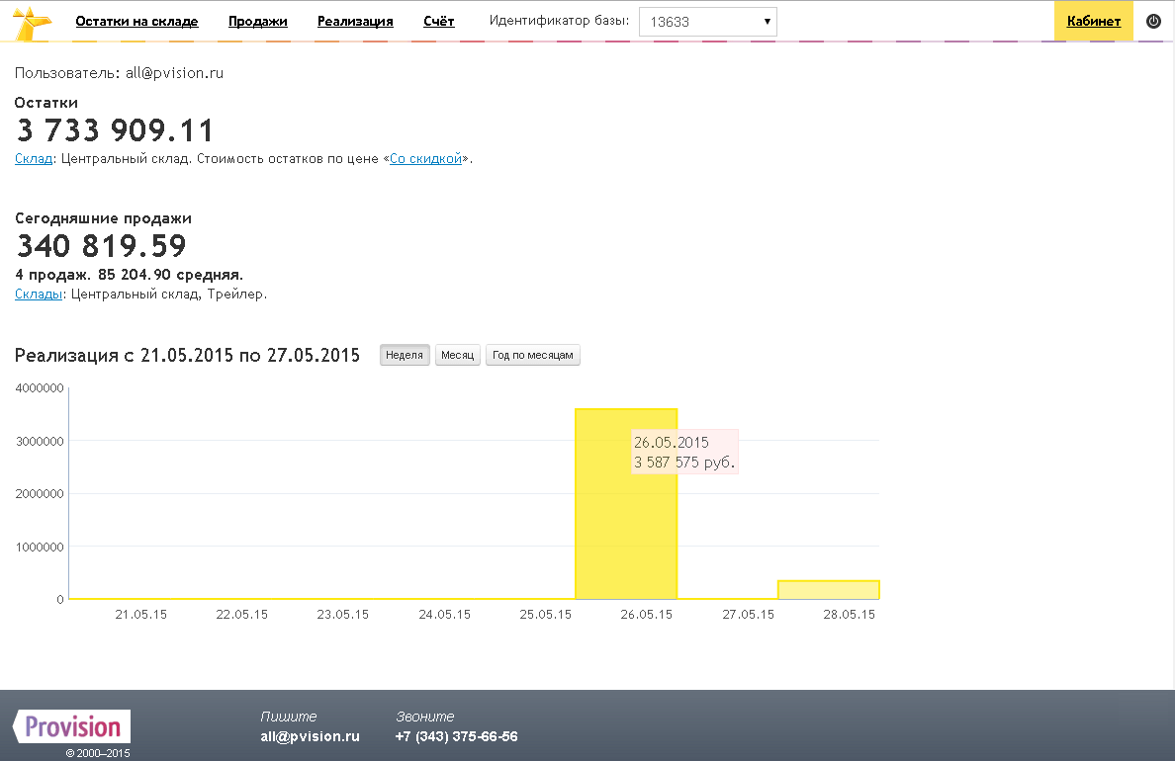Open the Со скидкой price link
Image resolution: width=1175 pixels, height=761 pixels.
pyautogui.click(x=425, y=159)
